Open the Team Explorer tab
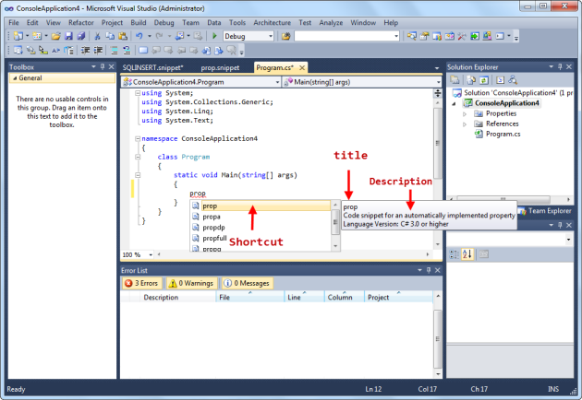Viewport: 582px width, 400px height. tap(552, 211)
